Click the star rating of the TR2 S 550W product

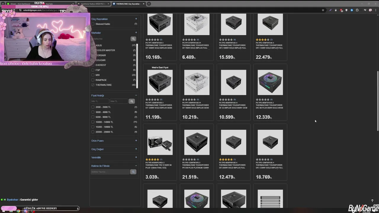(152, 159)
